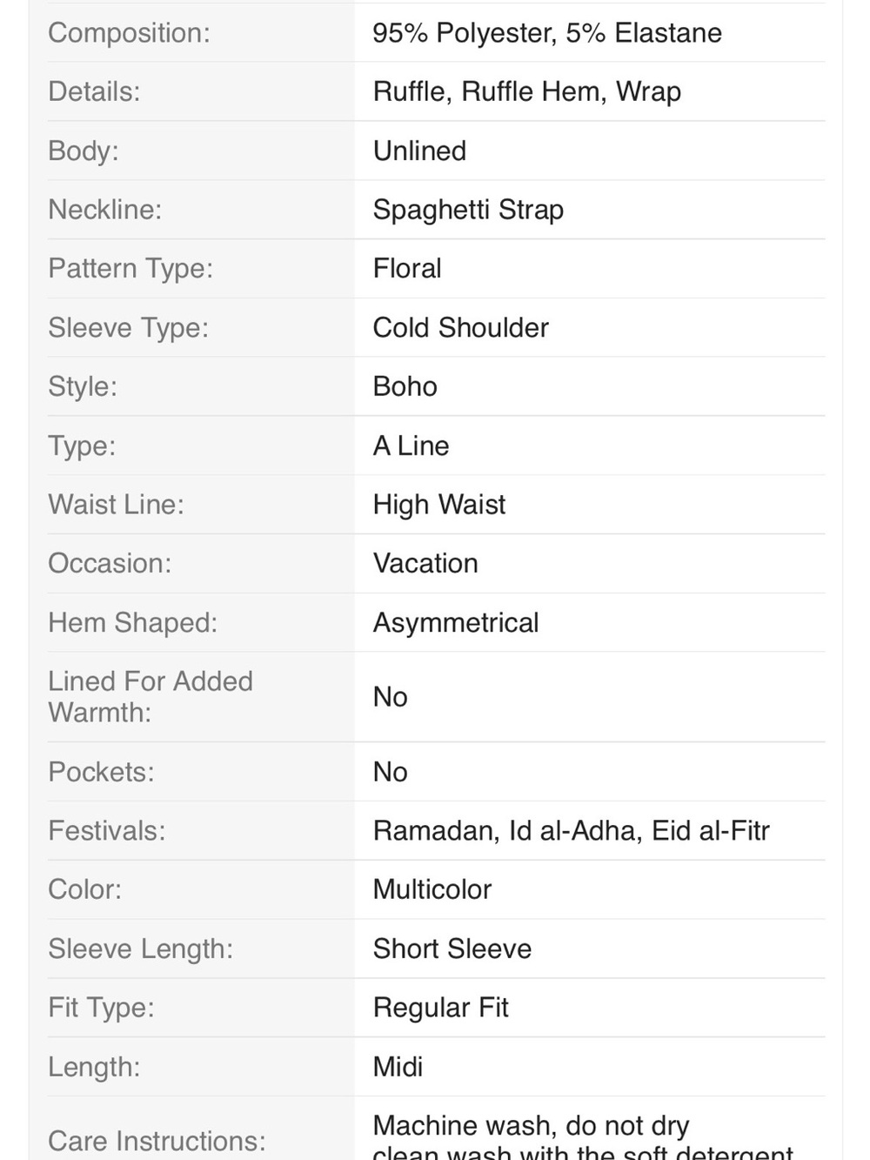The width and height of the screenshot is (870, 1160).
Task: Select the Composition label
Action: click(129, 33)
